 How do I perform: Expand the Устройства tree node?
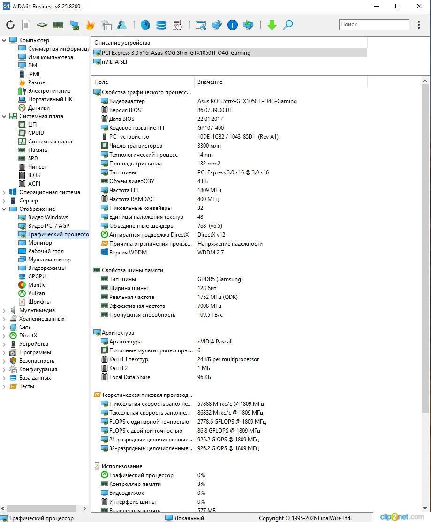[x=4, y=344]
